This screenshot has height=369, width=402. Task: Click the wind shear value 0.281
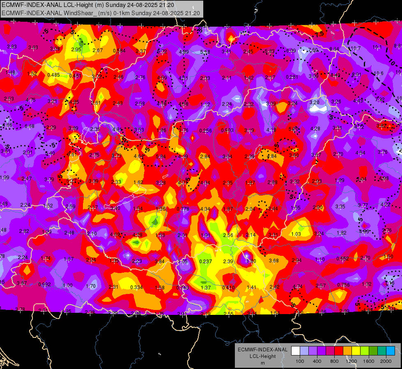click(292, 77)
